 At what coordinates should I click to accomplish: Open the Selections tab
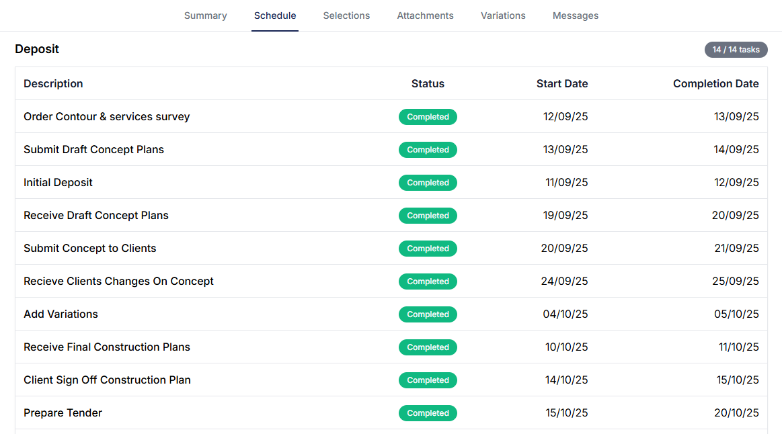coord(346,15)
